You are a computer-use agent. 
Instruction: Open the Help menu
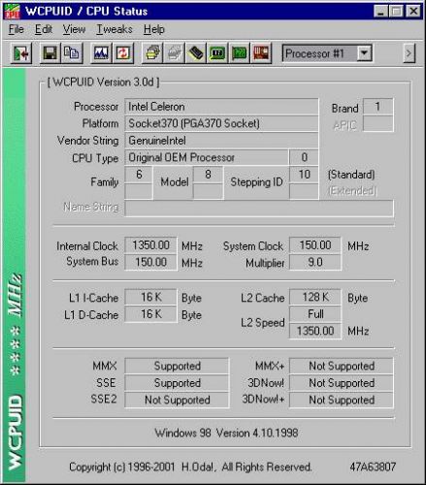pos(154,29)
